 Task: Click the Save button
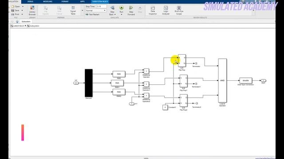coord(15,11)
